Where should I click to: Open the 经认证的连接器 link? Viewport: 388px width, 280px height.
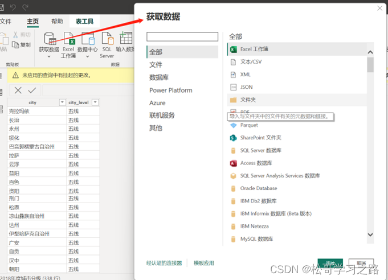(x=164, y=263)
